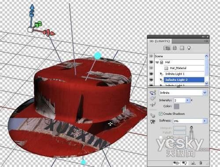Select Hat_Material in scene list
The height and width of the screenshot is (167, 220).
click(x=178, y=68)
